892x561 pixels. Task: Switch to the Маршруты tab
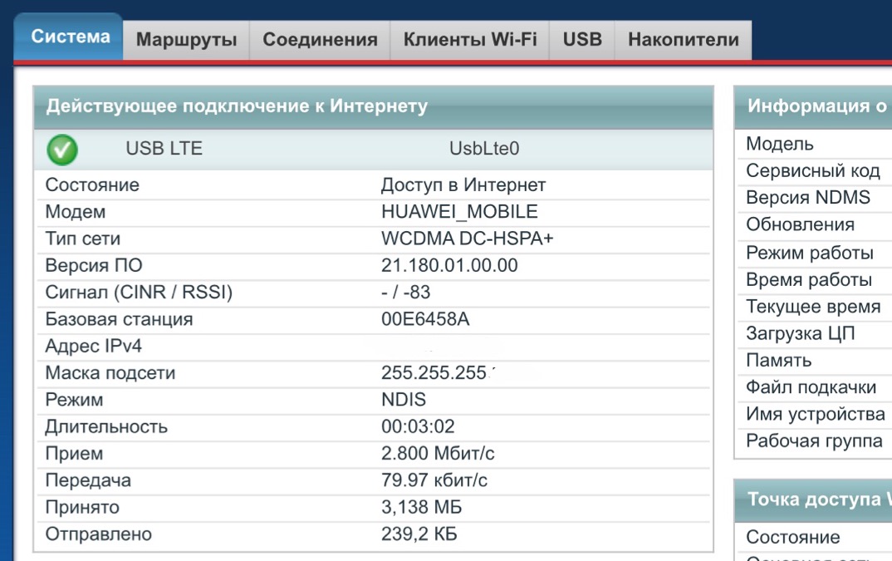tap(186, 40)
